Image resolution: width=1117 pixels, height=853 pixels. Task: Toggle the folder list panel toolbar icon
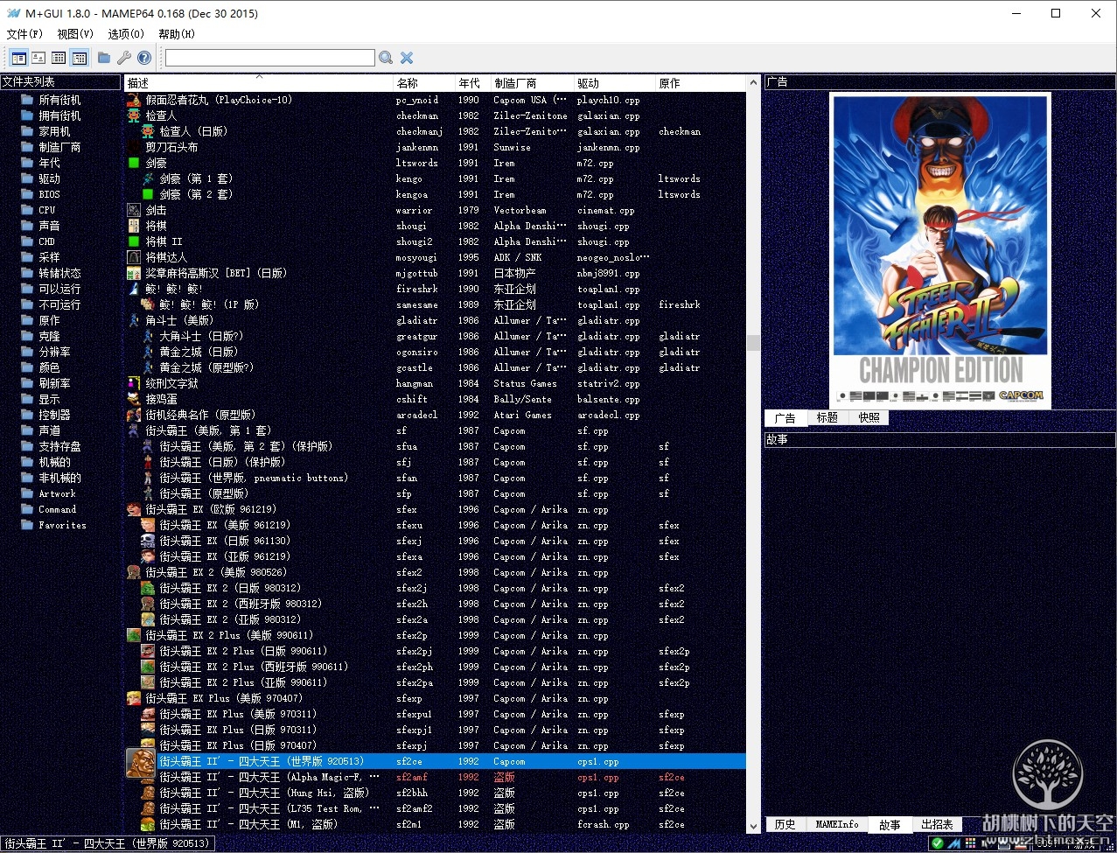[18, 58]
